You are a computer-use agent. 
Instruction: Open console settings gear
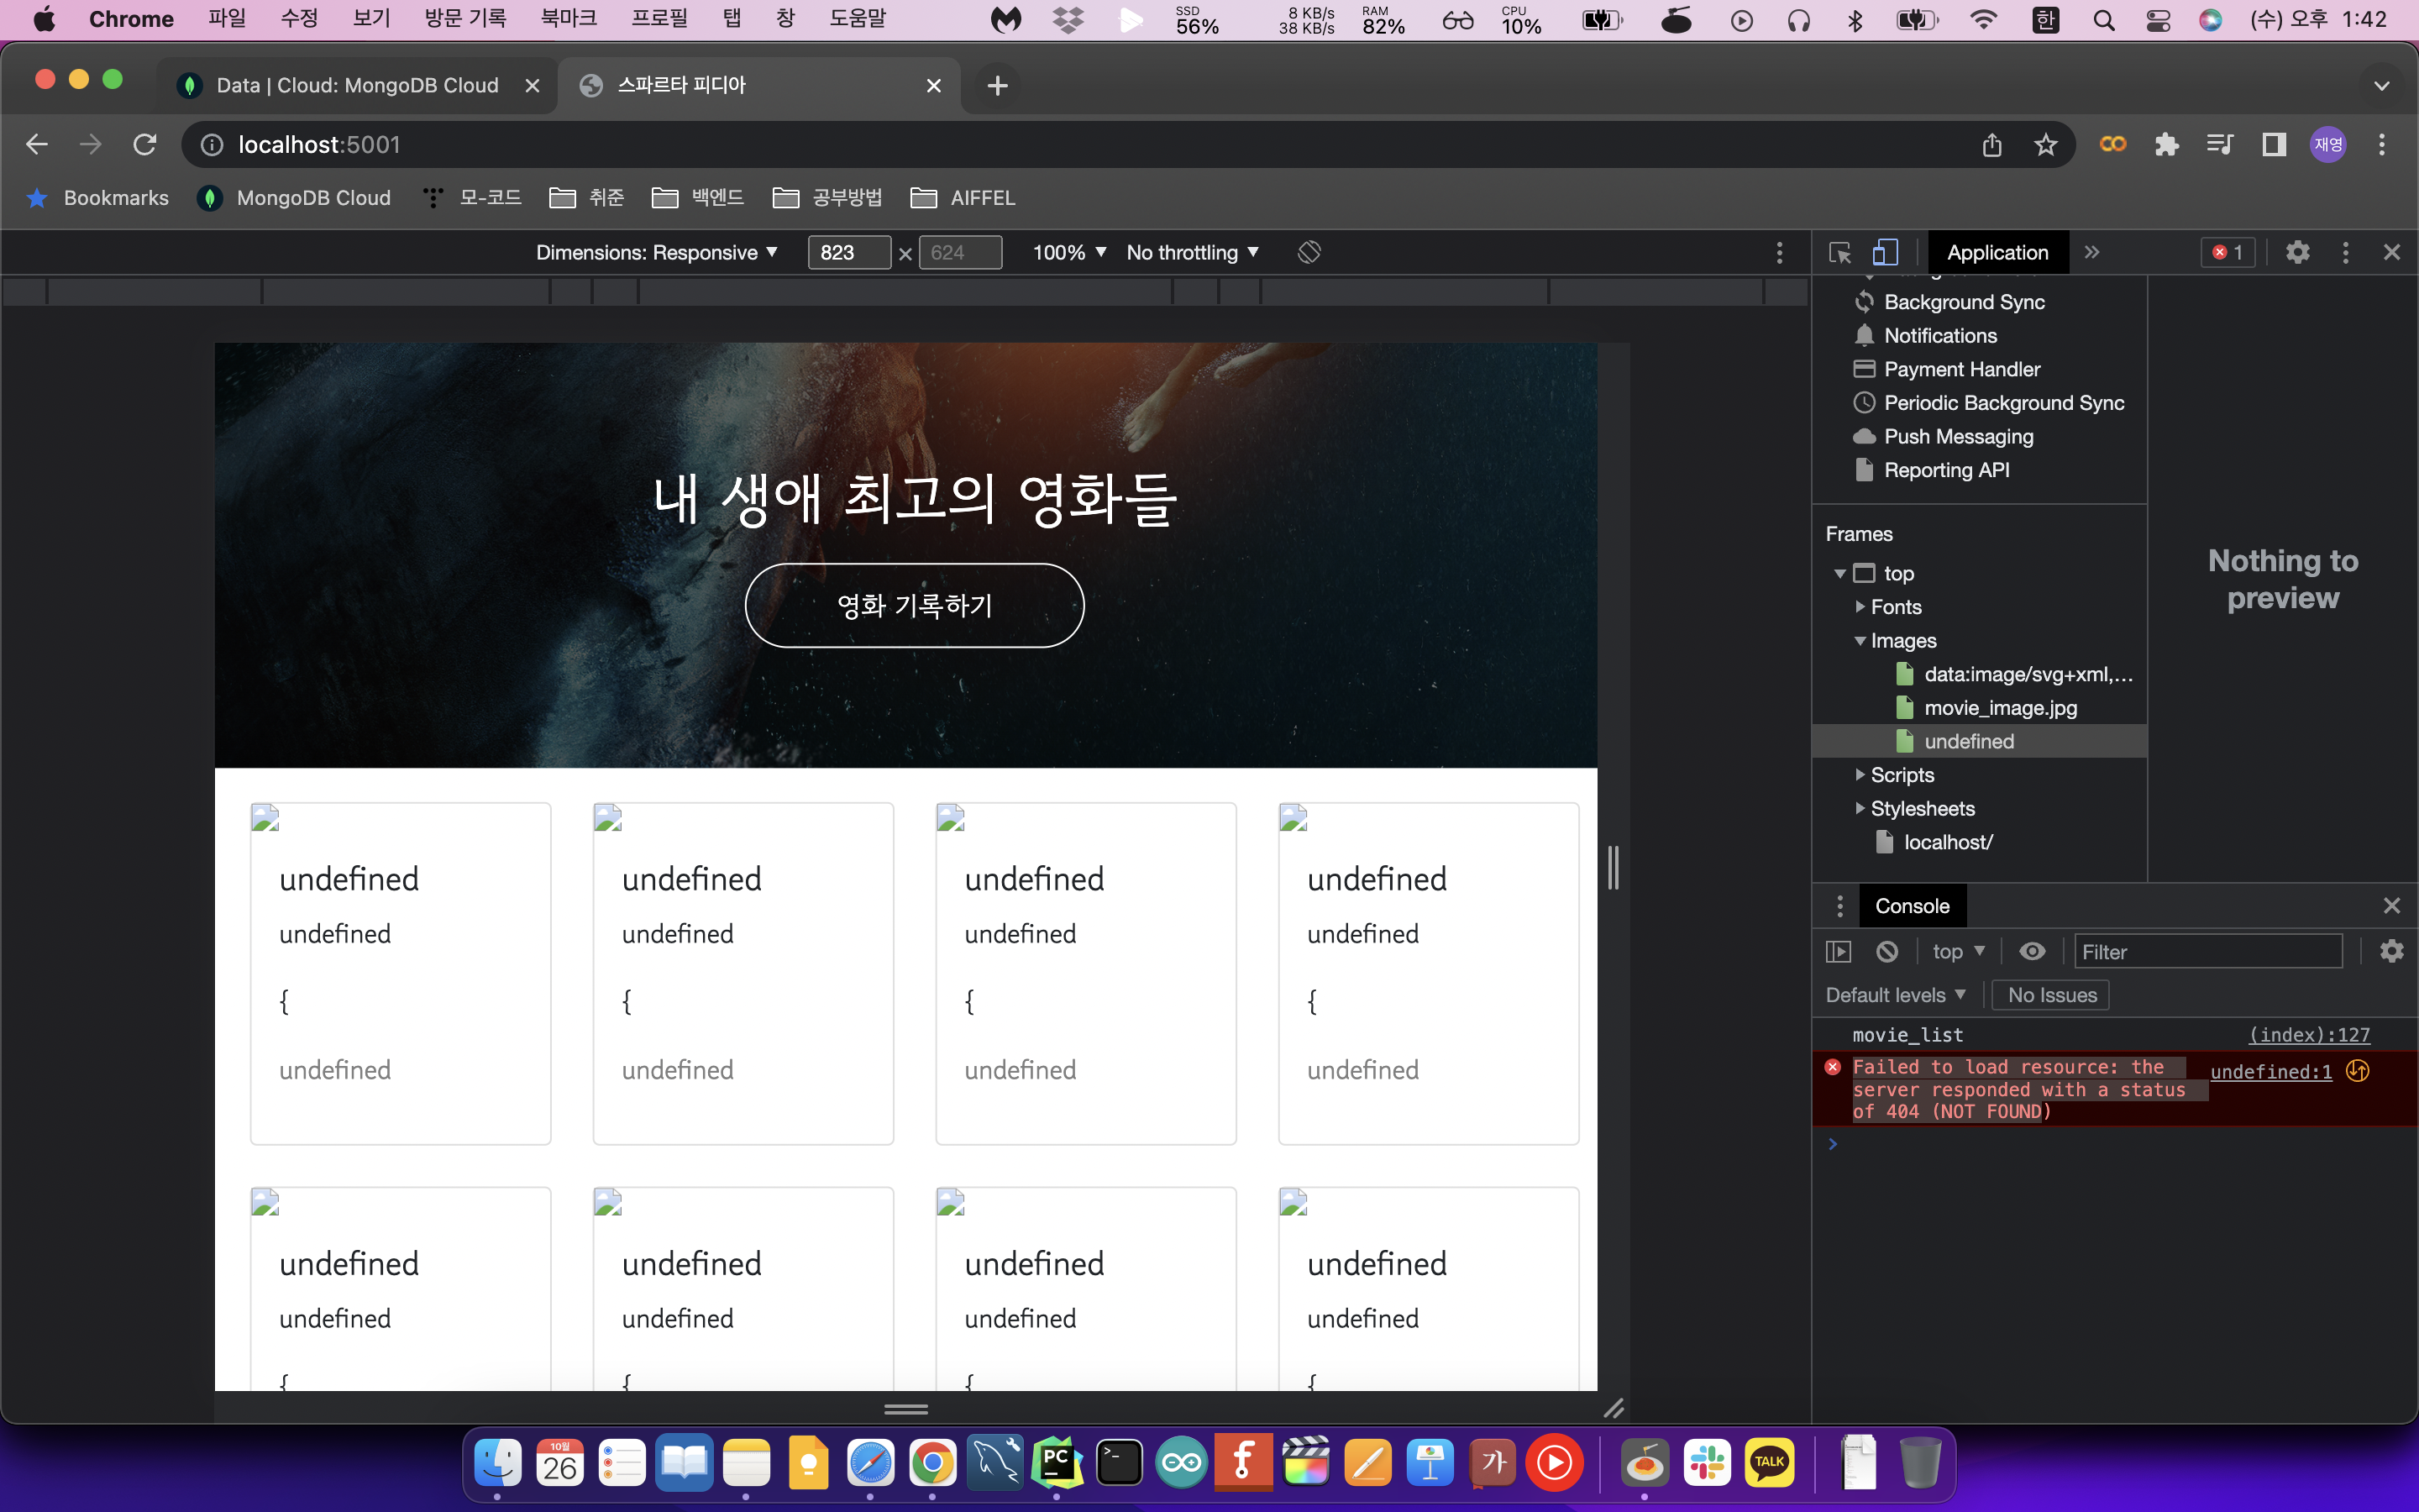click(2391, 951)
